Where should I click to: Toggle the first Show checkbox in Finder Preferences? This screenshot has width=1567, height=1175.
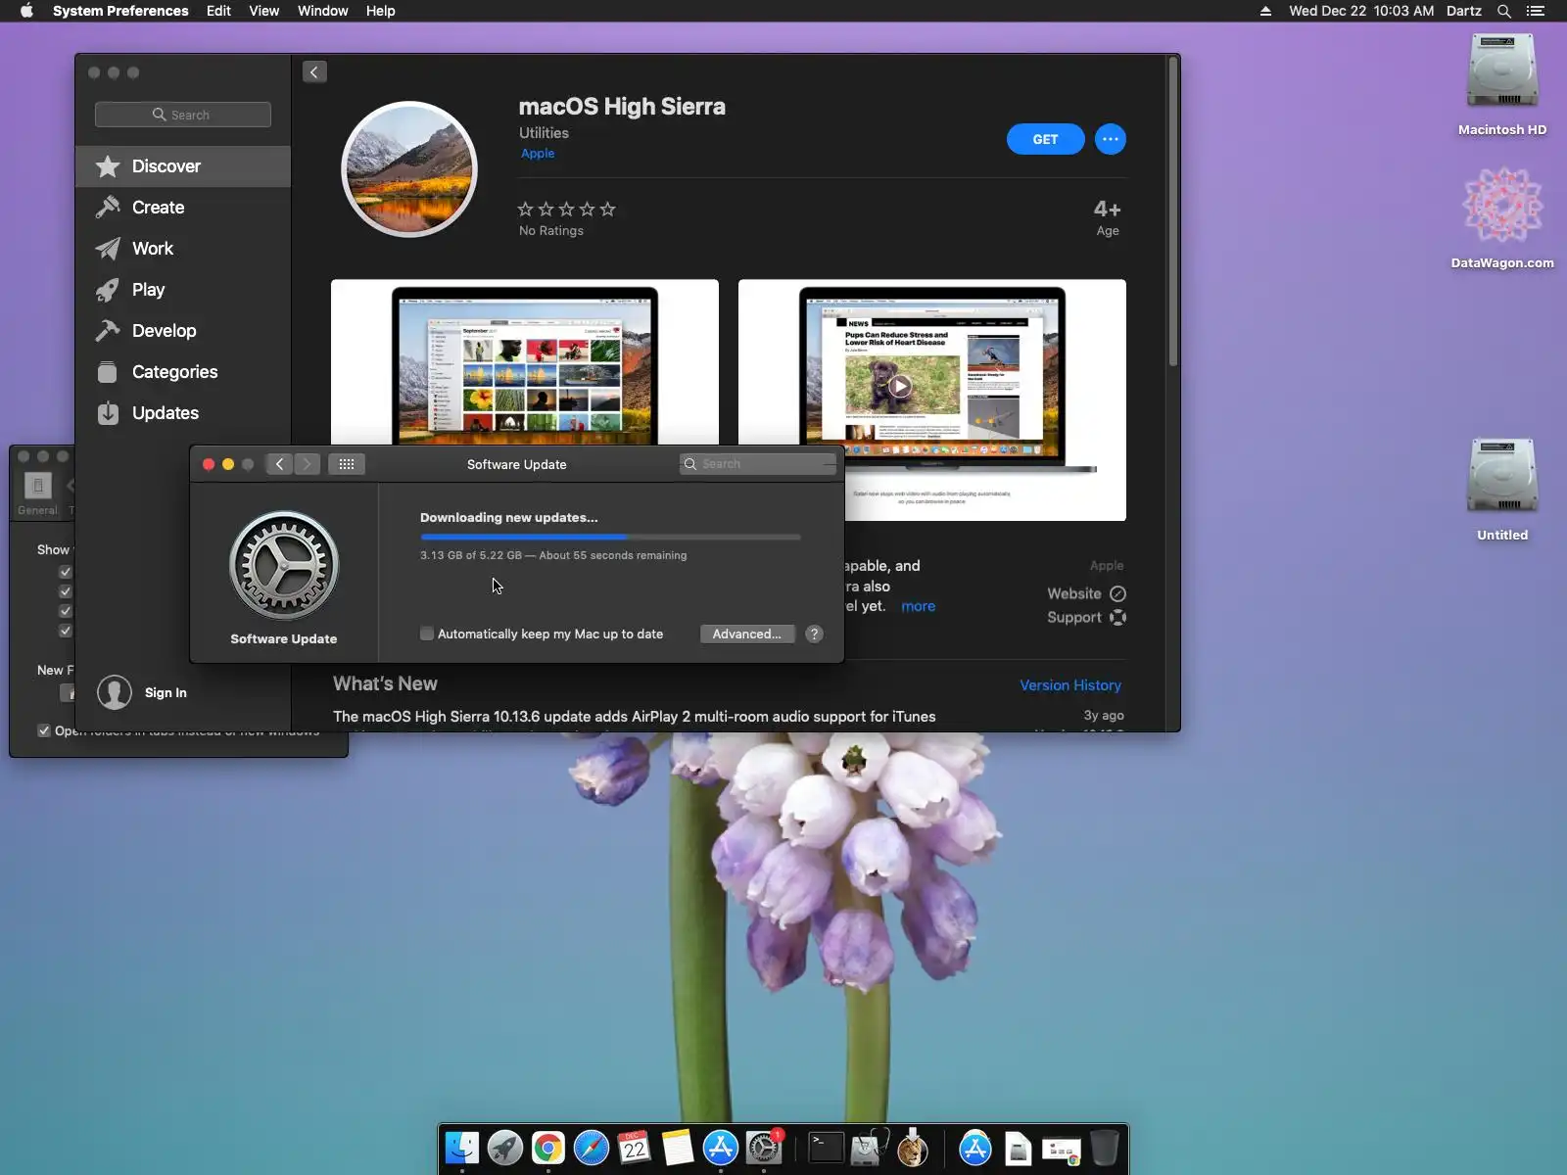click(66, 572)
